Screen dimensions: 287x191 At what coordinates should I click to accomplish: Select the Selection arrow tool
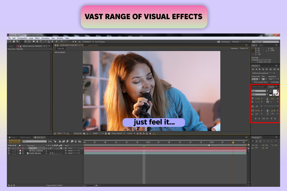click(x=10, y=42)
